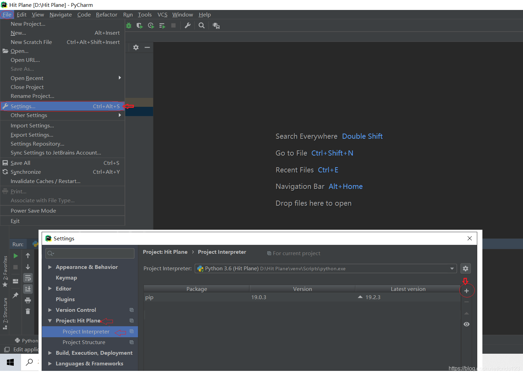Screen dimensions: 523x375
Task: Collapse Project: Hit Plane node
Action: (x=50, y=321)
